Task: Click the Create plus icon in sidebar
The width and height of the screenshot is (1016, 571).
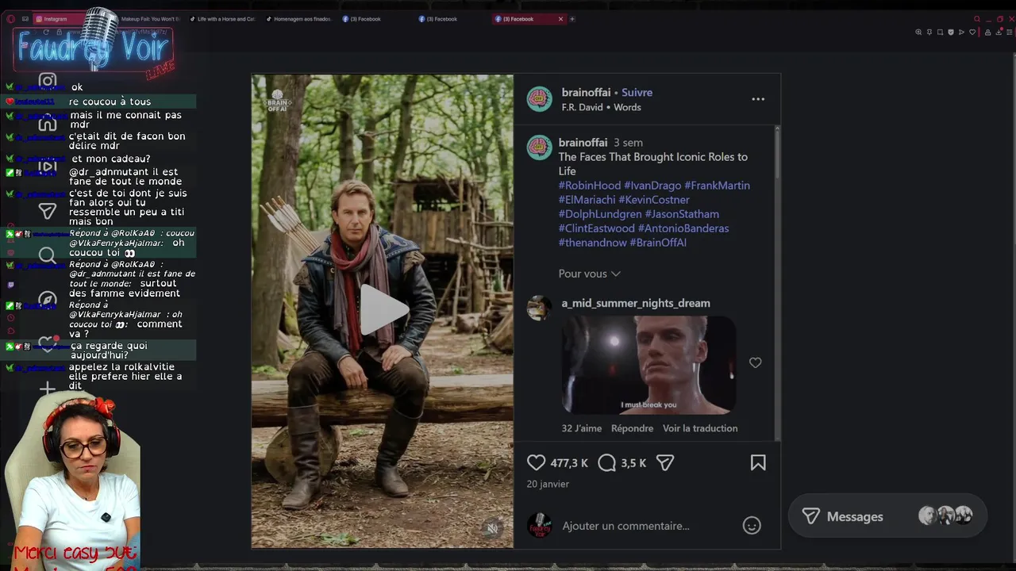Action: point(48,388)
